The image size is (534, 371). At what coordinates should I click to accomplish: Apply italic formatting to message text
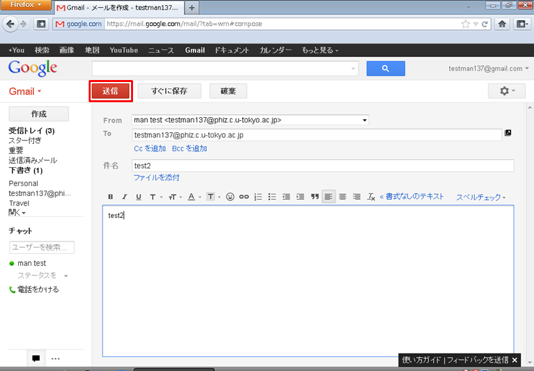click(x=125, y=197)
